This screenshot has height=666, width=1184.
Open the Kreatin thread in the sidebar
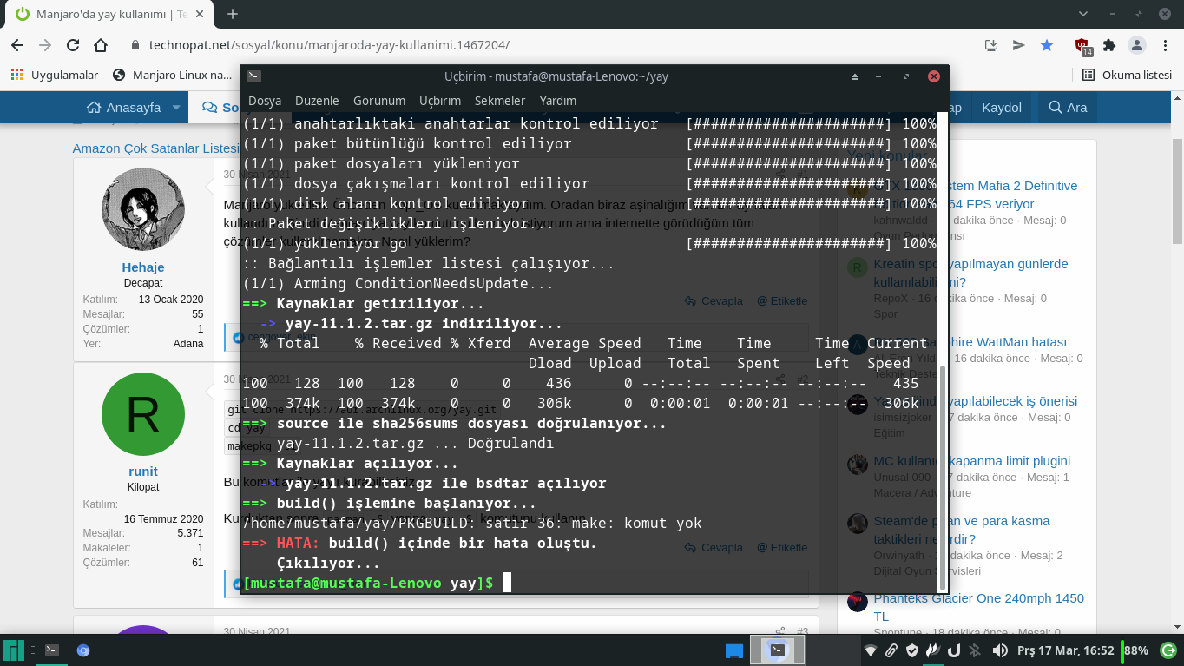click(x=970, y=273)
